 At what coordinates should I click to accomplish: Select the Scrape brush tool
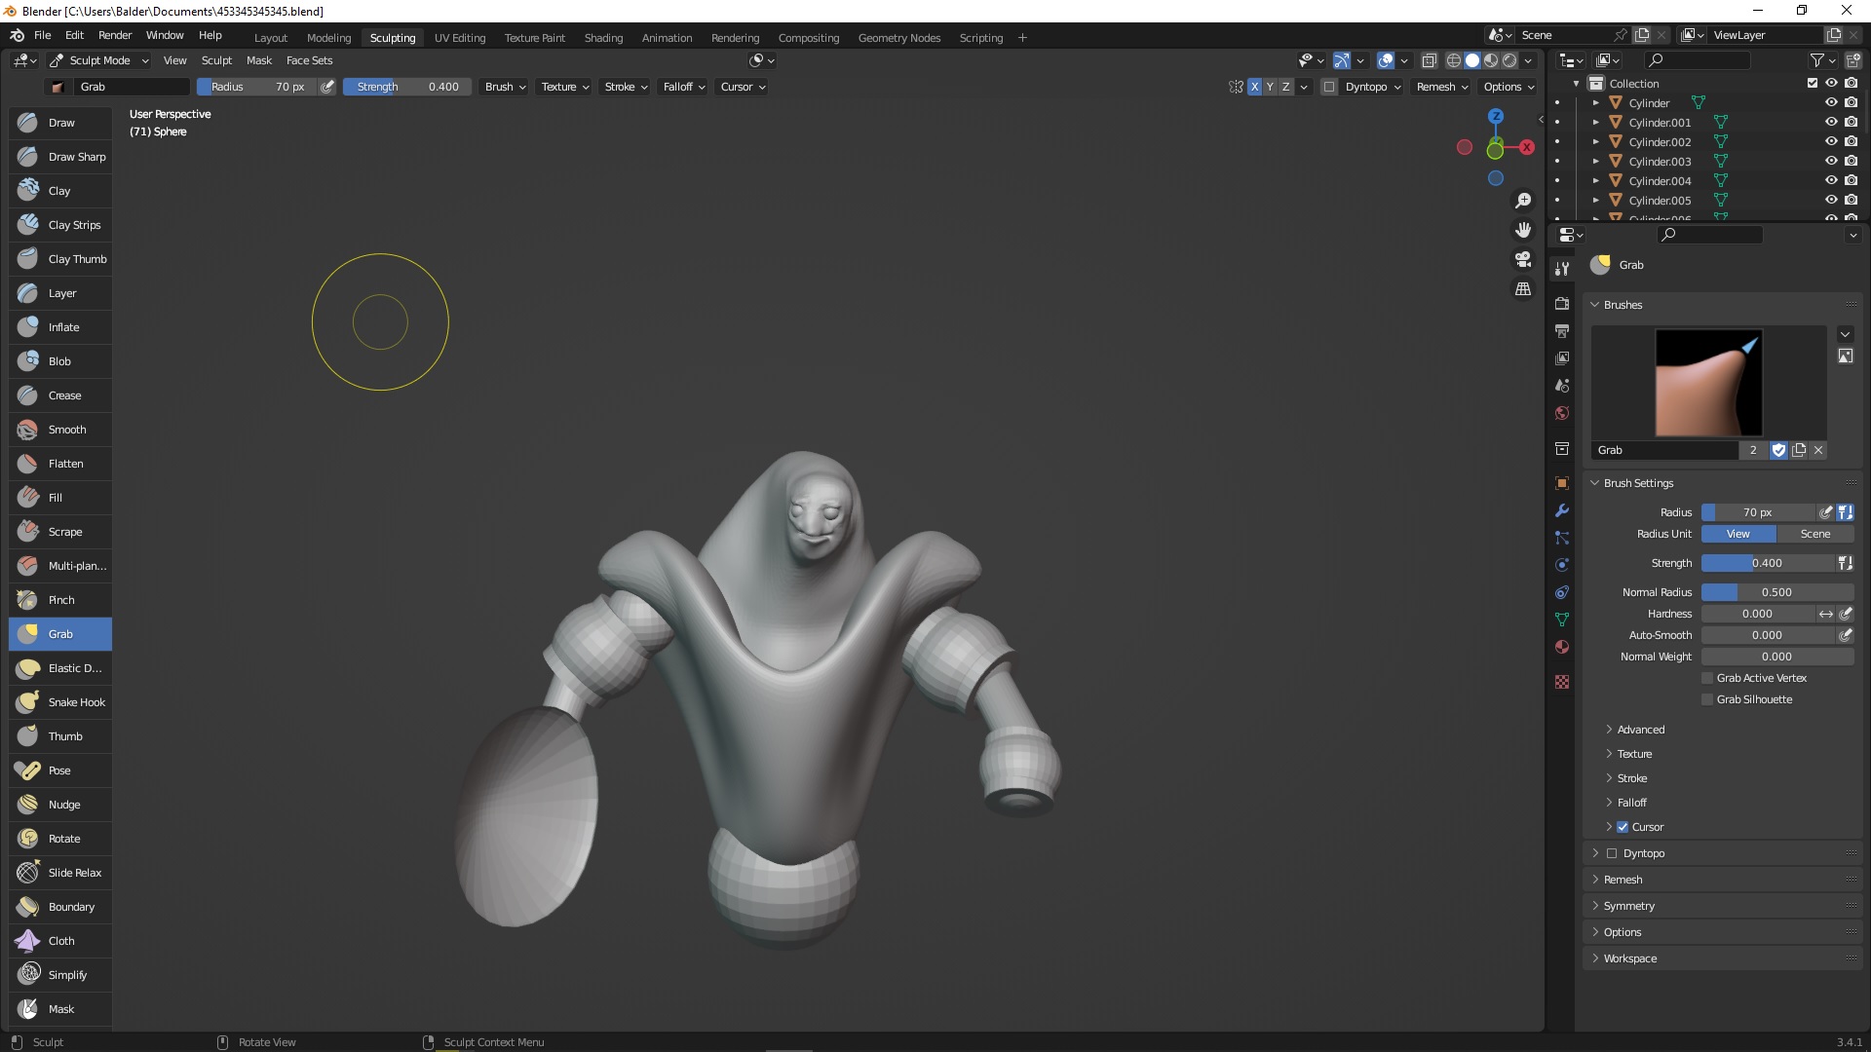(x=60, y=532)
